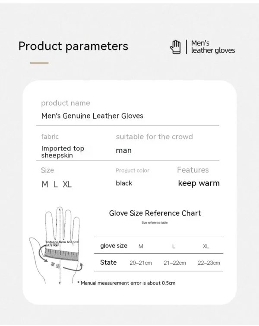
Task: Click the 'black' product color value
Action: 124,183
